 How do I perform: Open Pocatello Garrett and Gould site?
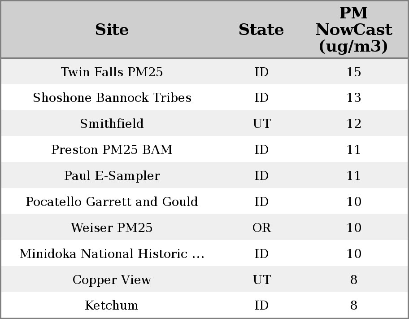pyautogui.click(x=112, y=202)
